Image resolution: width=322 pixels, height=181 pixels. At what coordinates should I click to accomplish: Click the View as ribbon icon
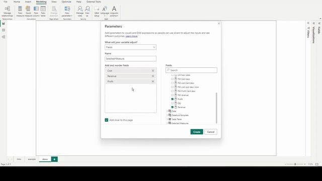pyautogui.click(x=87, y=11)
